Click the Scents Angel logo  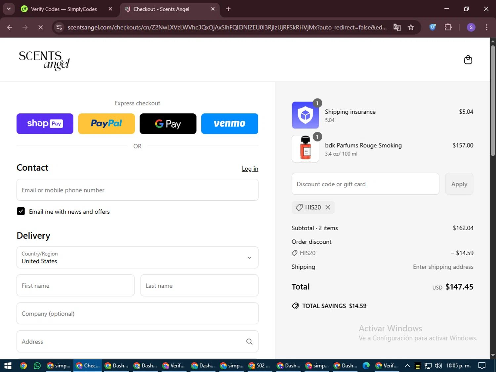point(44,60)
